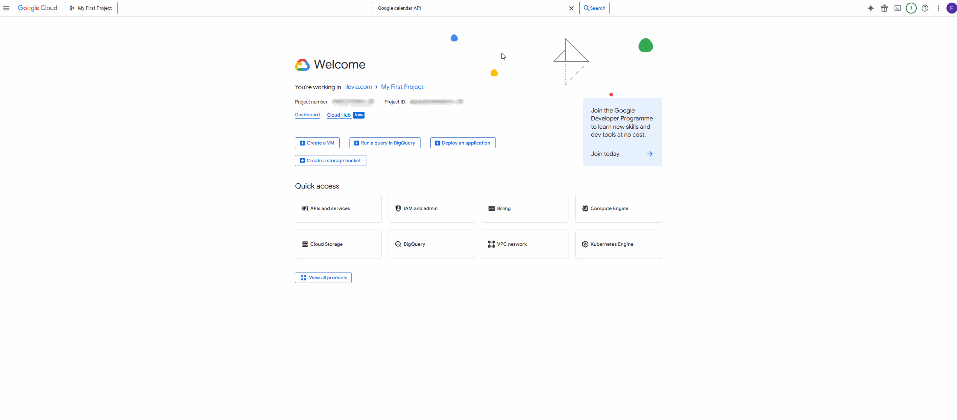Activate the Cloud Shell terminal
Image resolution: width=957 pixels, height=420 pixels.
pos(898,8)
